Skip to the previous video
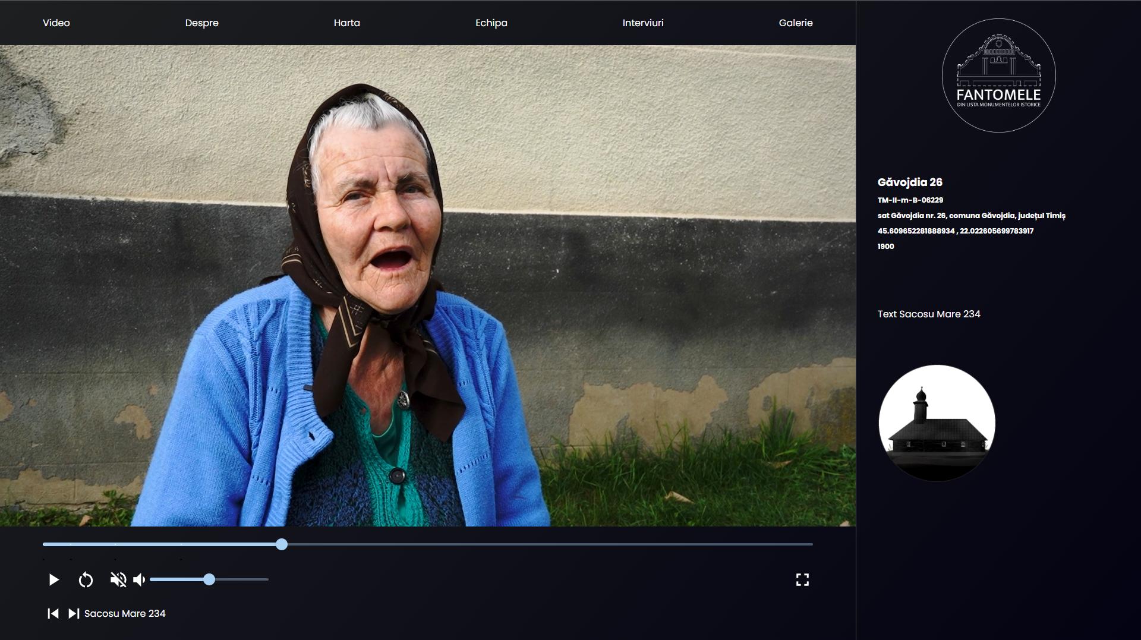This screenshot has width=1141, height=640. point(53,613)
